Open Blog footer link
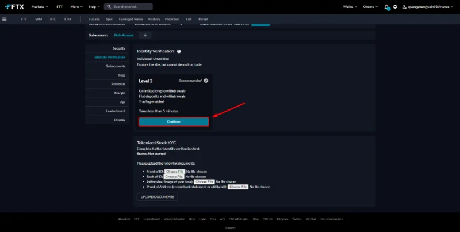The image size is (460, 232). 255,219
